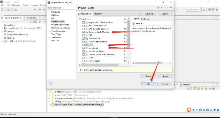Screen dimensions: 220x118
Task: Click the Skip All Breakpoints toolbar icon
Action: tap(35, 10)
